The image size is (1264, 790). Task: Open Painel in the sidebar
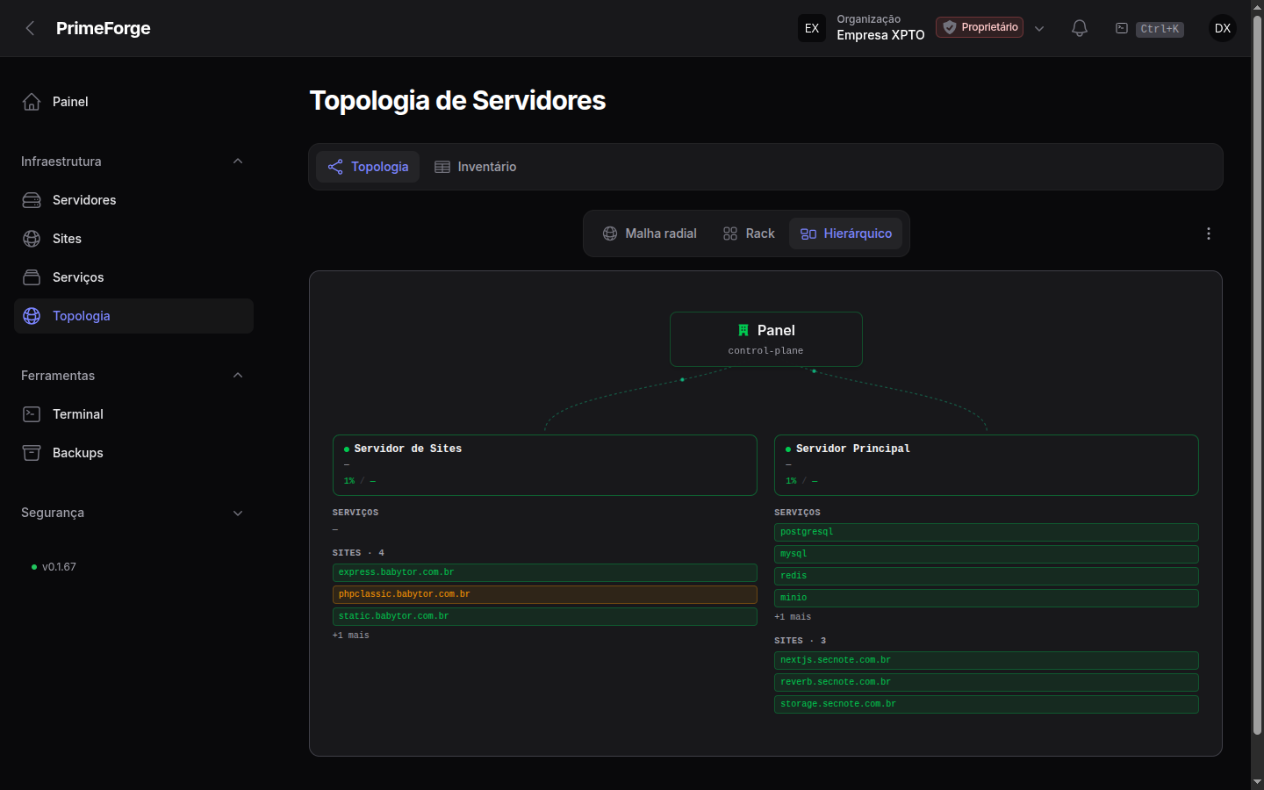[x=133, y=102]
